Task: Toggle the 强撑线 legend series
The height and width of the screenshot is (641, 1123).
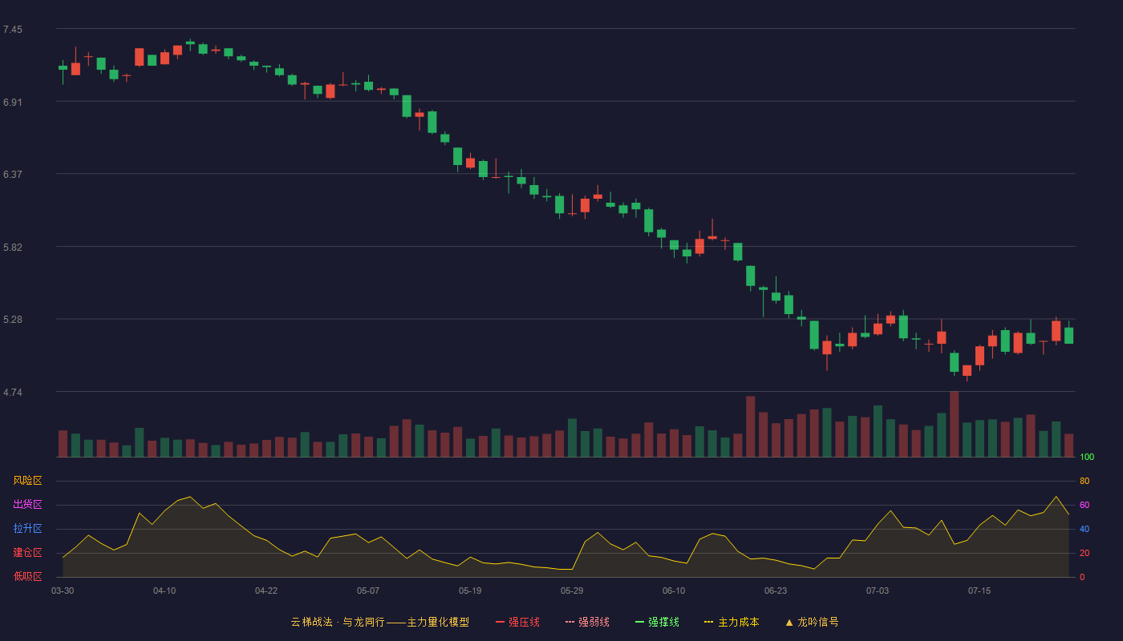Action: pos(657,622)
